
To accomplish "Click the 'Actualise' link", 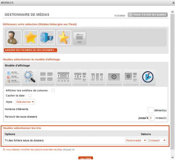I will [x=120, y=16].
